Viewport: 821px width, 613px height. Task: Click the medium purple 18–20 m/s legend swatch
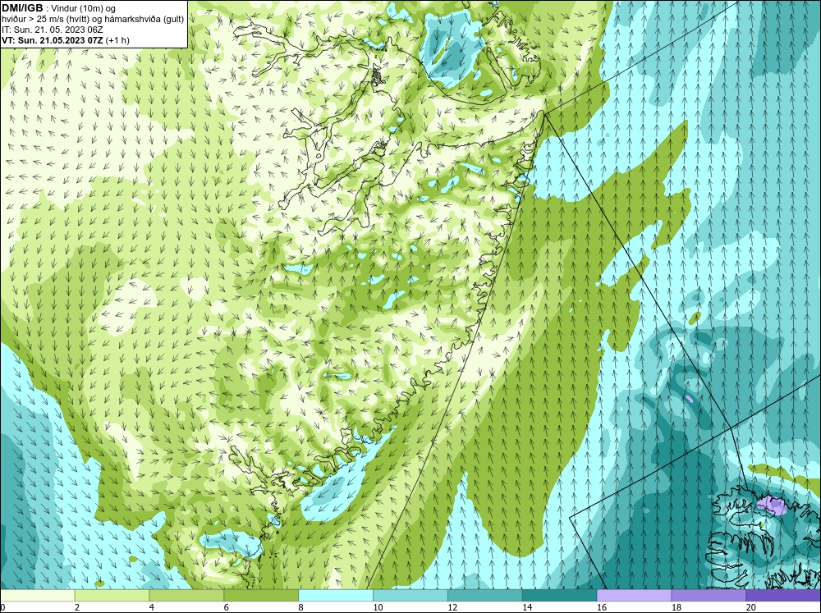point(709,596)
